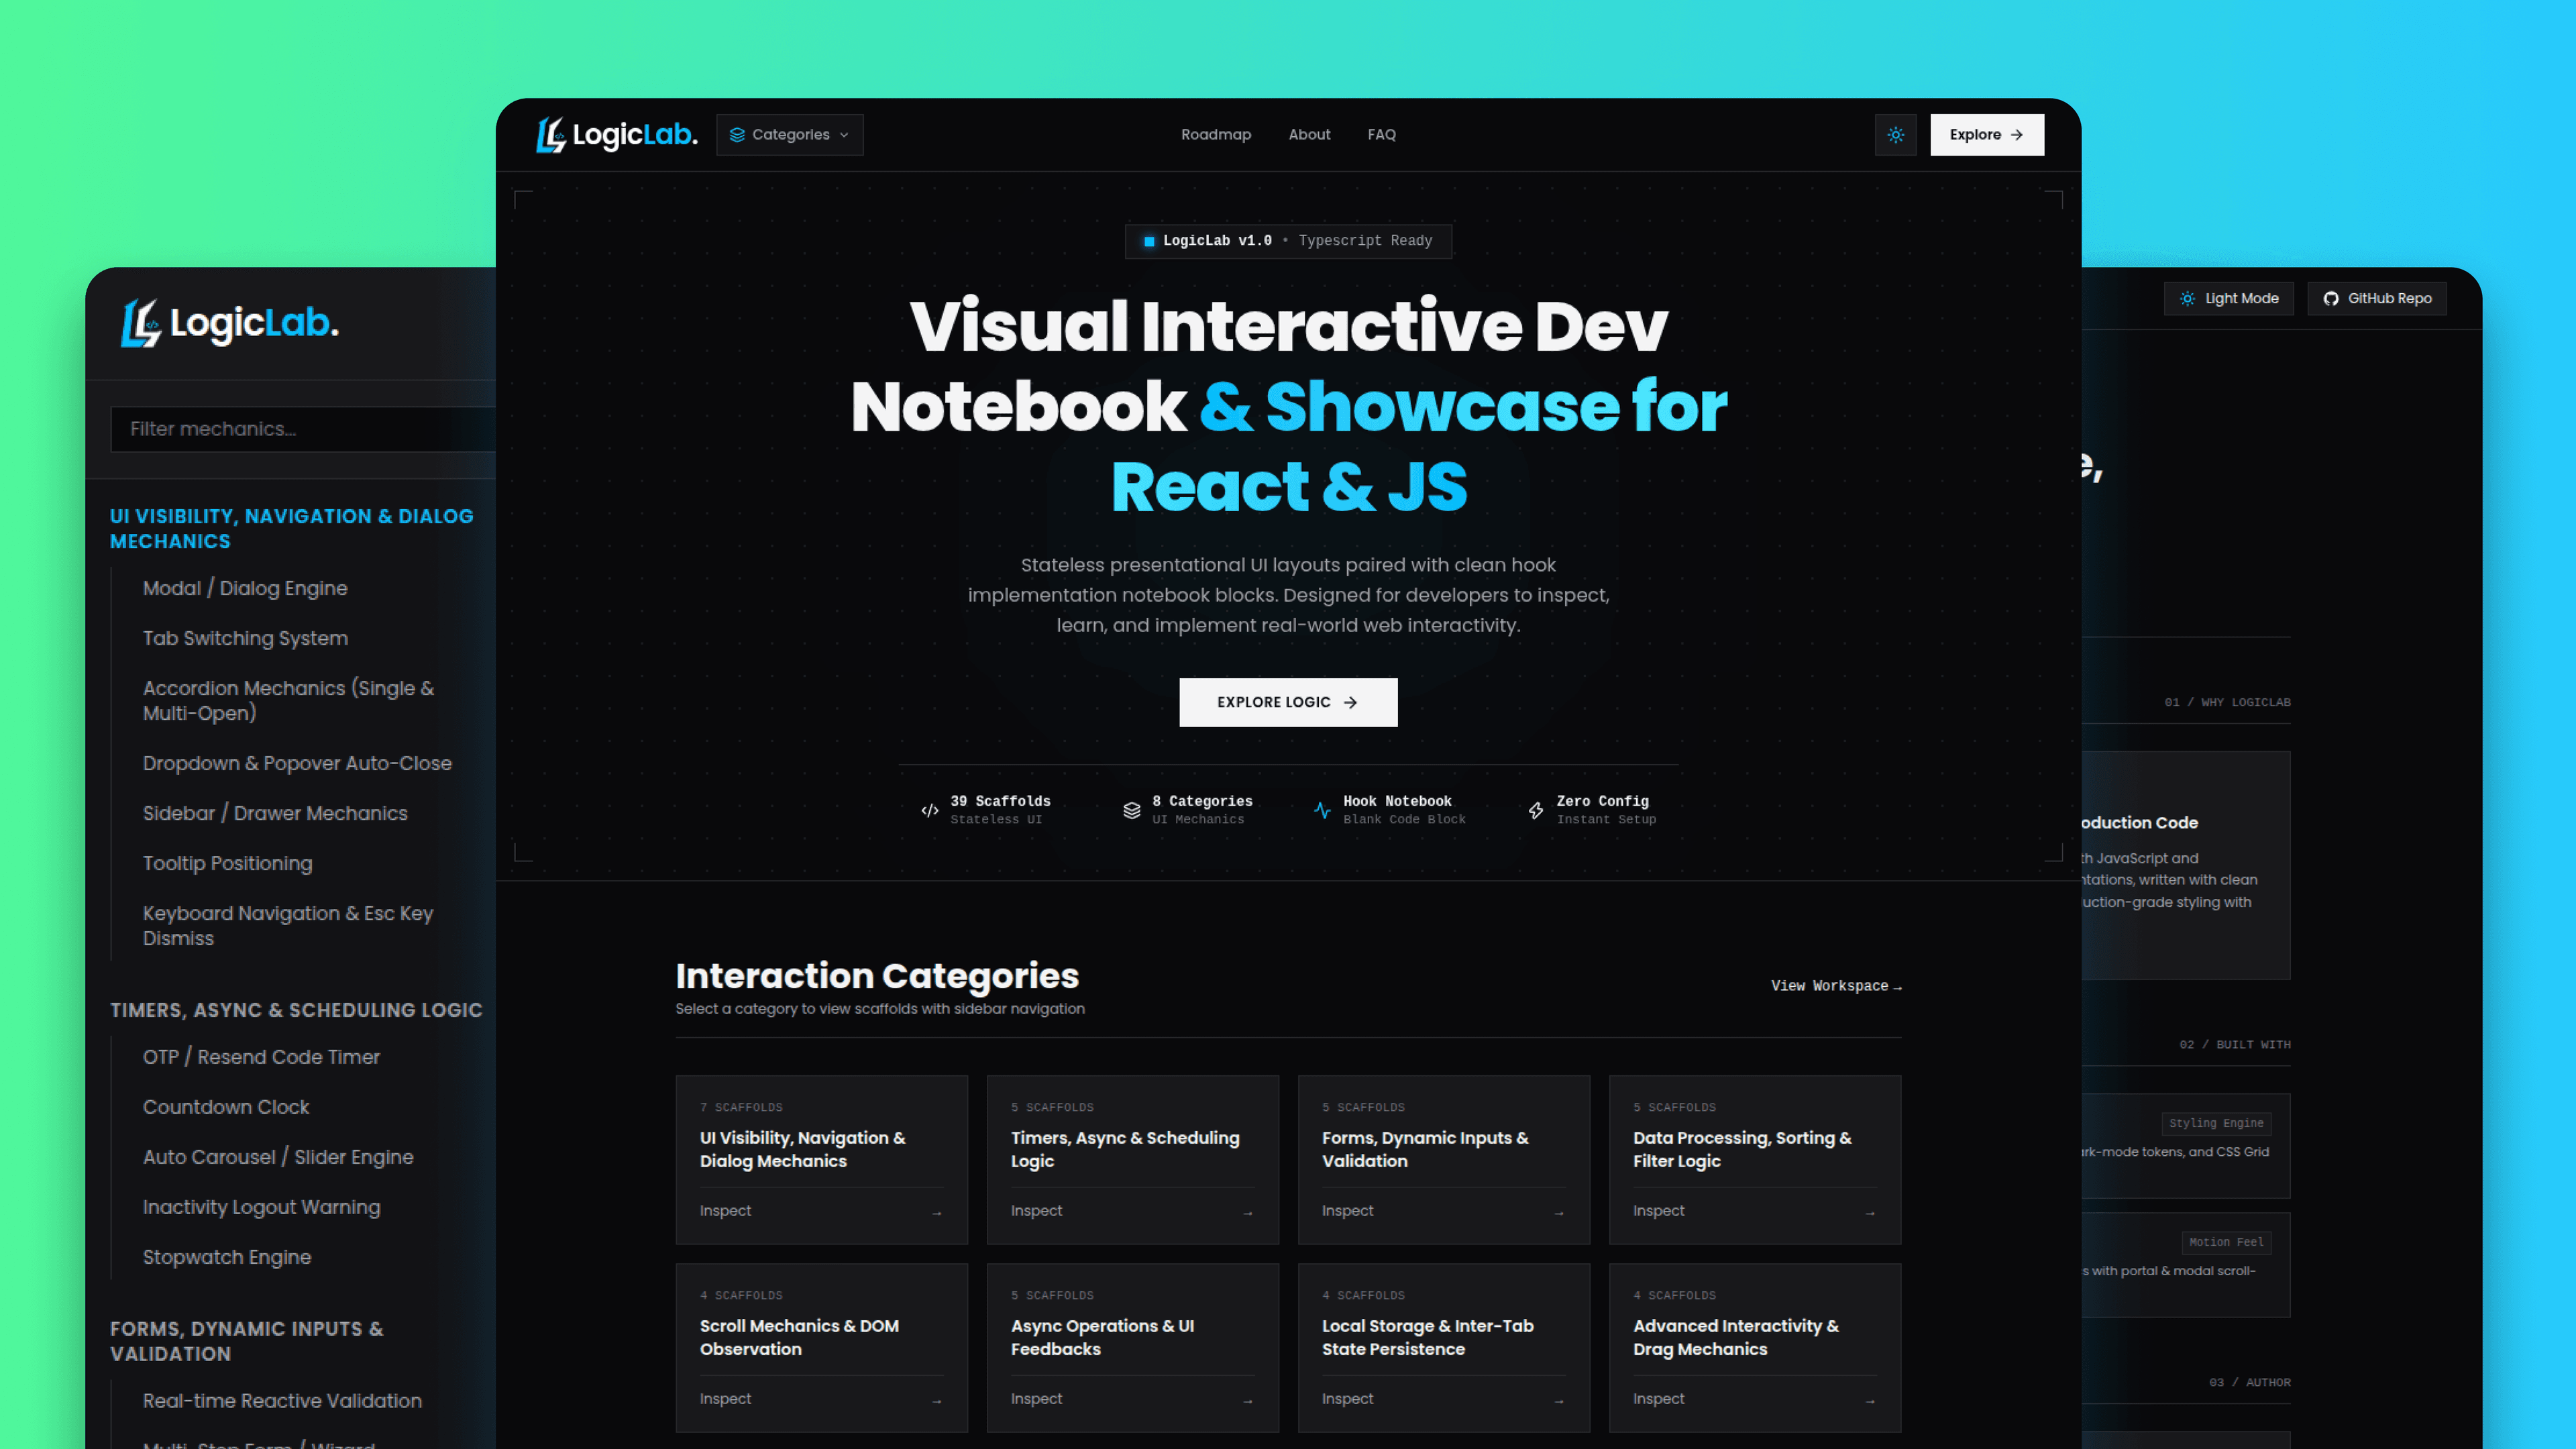This screenshot has height=1449, width=2576.
Task: Click the arrow in Async Operations & UI card
Action: [1248, 1401]
